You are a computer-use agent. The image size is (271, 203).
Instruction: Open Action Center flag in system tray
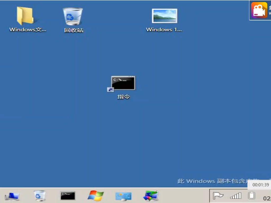[x=218, y=196]
